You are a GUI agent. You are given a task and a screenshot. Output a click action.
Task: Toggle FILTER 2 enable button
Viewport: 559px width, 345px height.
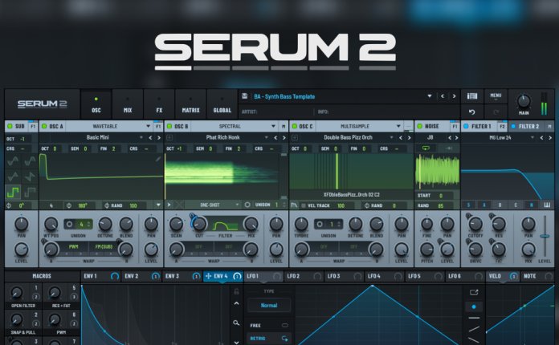(513, 126)
